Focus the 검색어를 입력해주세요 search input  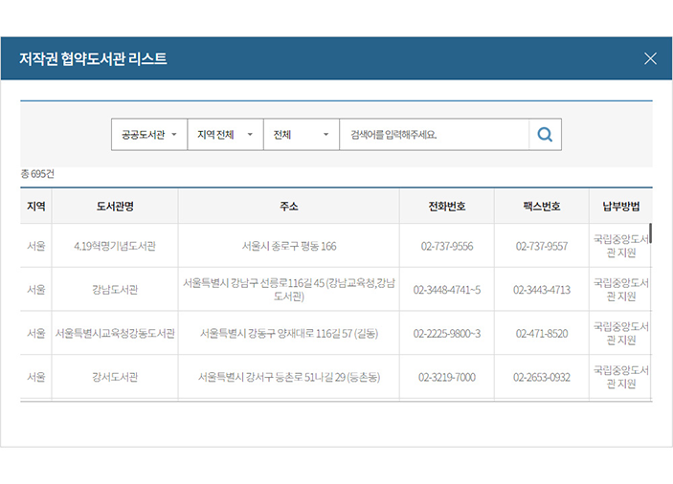click(x=434, y=135)
